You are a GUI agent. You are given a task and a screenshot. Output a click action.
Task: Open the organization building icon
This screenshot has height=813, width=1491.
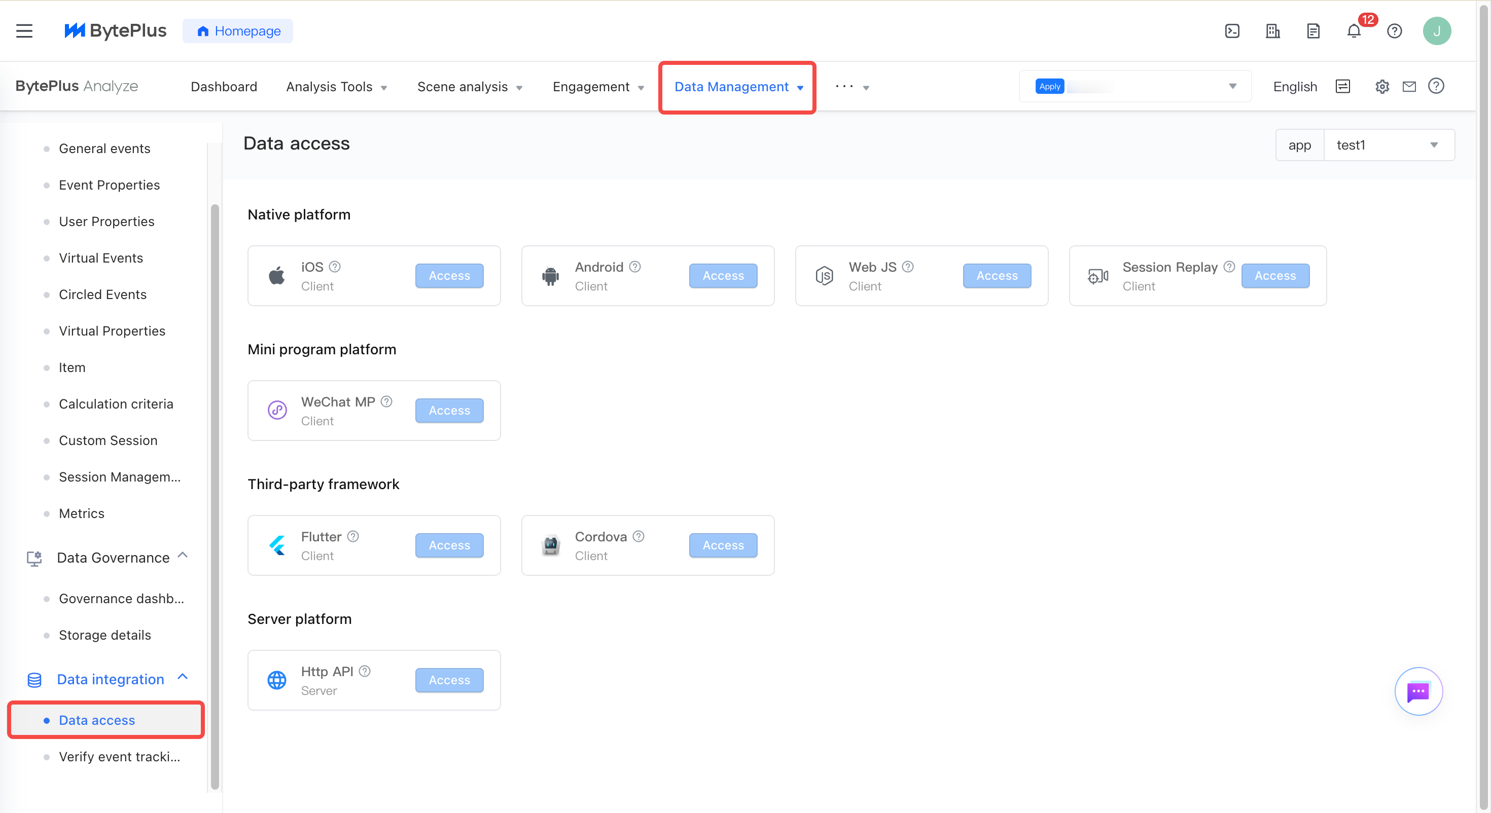pyautogui.click(x=1272, y=31)
